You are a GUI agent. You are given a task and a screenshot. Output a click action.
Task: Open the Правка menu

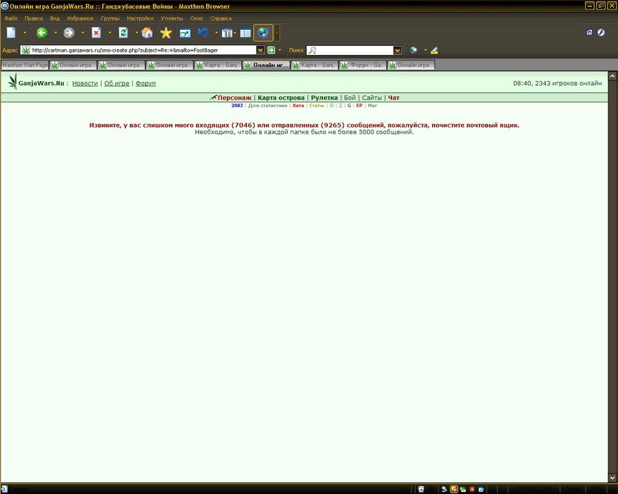click(33, 18)
